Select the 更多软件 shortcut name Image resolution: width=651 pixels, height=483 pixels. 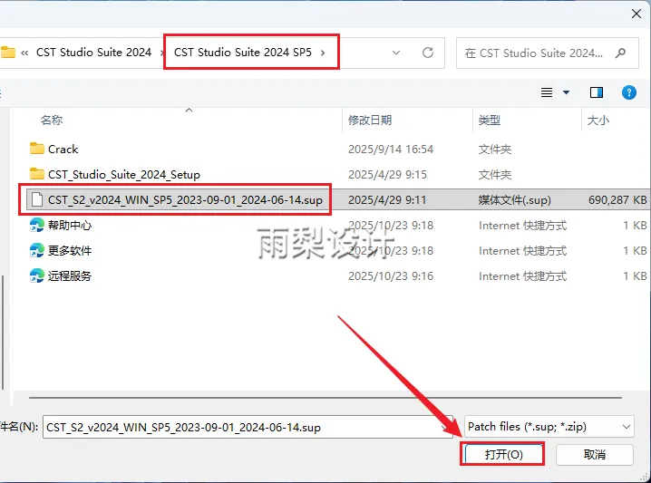pyautogui.click(x=70, y=251)
